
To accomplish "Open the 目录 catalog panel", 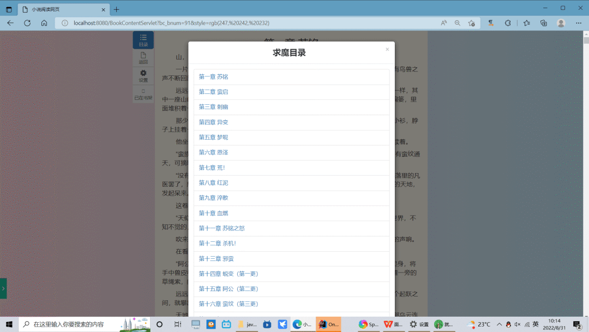I will [x=143, y=39].
